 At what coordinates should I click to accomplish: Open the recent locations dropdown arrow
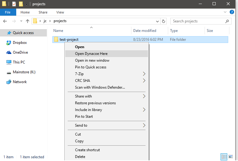[21, 21]
